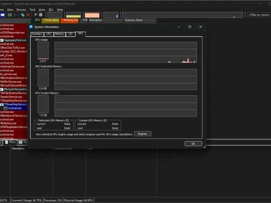
Task: Click the Filter by name input field
Action: 259,15
